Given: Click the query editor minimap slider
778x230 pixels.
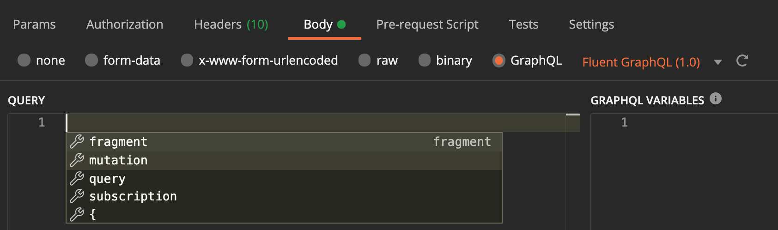Looking at the screenshot, I should [x=573, y=115].
